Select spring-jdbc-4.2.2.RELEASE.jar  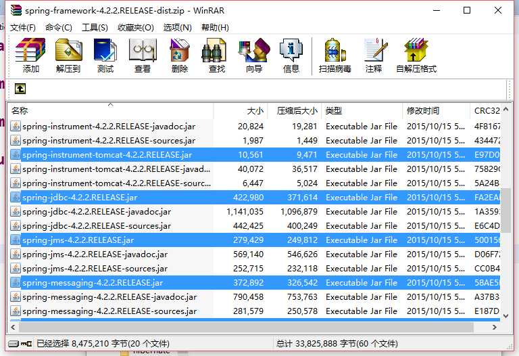pos(254,197)
